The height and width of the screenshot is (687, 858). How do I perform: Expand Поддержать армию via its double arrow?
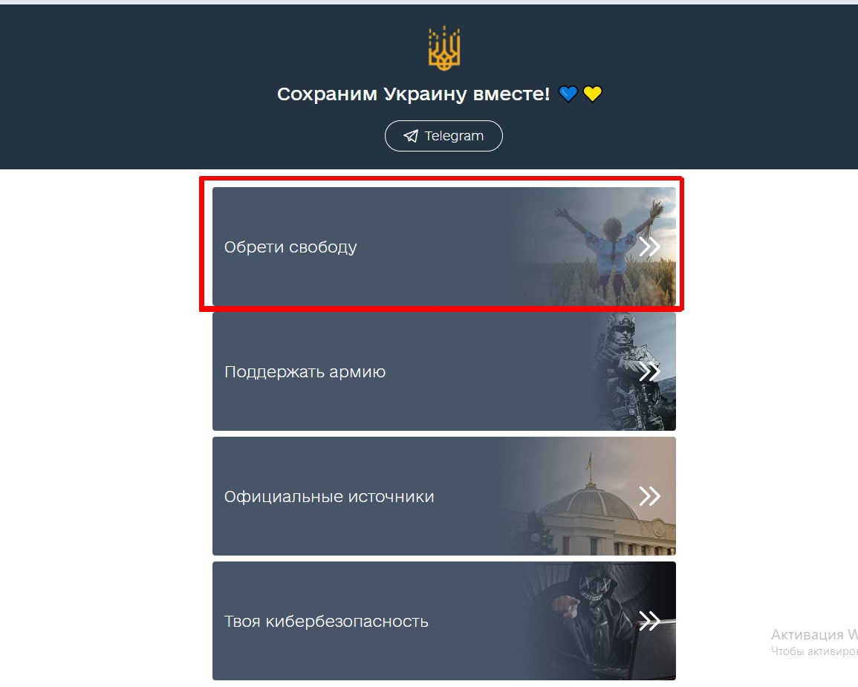[649, 371]
